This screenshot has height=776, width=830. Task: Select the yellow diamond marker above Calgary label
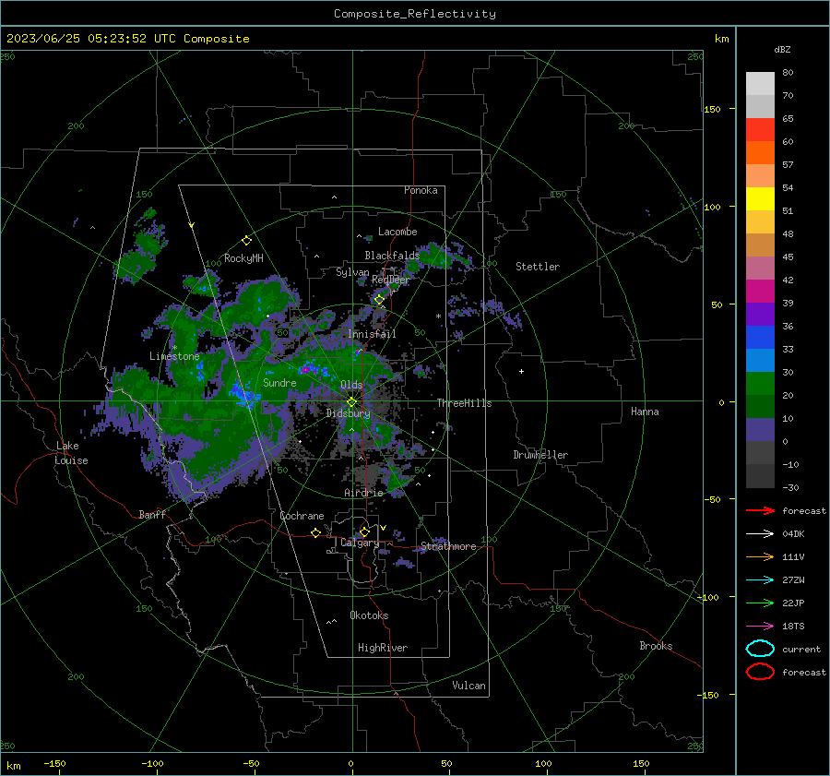click(364, 531)
